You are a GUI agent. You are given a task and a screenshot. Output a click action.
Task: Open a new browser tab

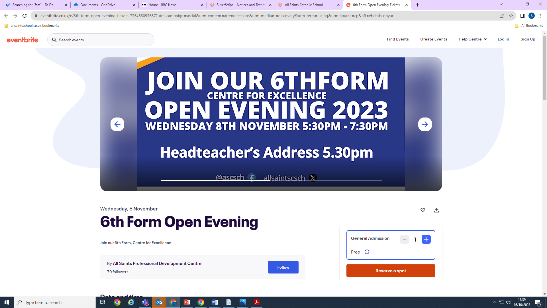pos(417,5)
